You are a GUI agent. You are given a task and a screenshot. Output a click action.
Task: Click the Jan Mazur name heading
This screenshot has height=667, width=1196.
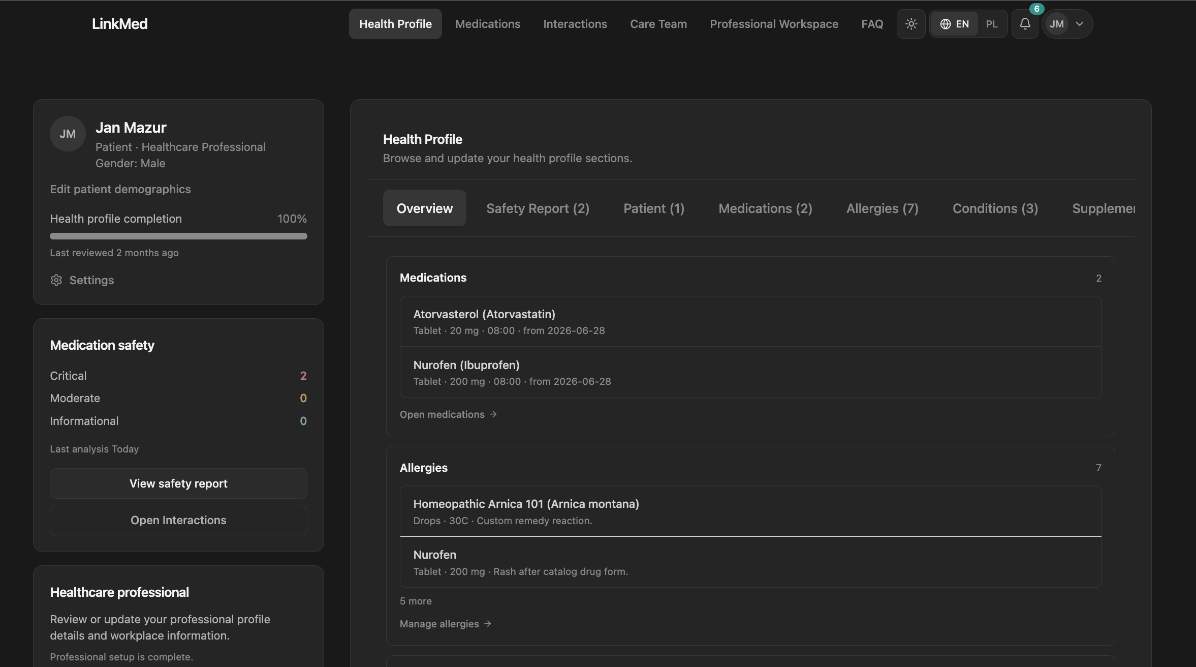(131, 128)
